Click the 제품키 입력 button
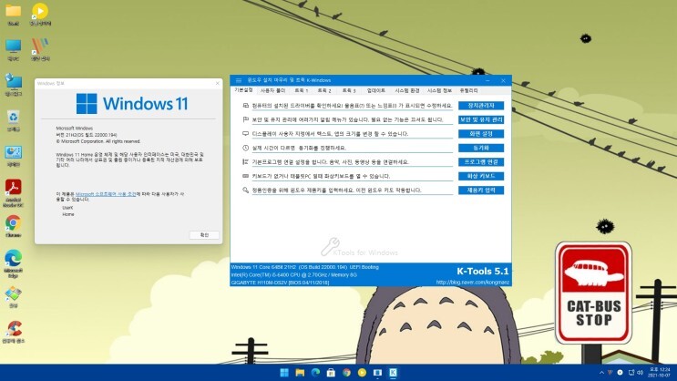 point(481,190)
